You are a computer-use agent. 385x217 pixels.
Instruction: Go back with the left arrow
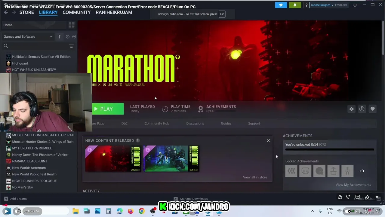6,12
